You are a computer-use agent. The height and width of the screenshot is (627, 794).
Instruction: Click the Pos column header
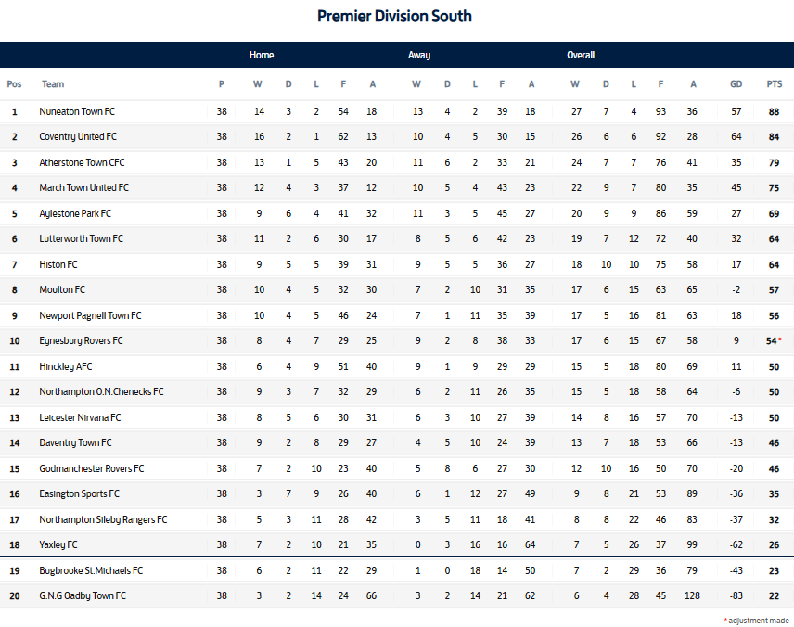click(14, 84)
